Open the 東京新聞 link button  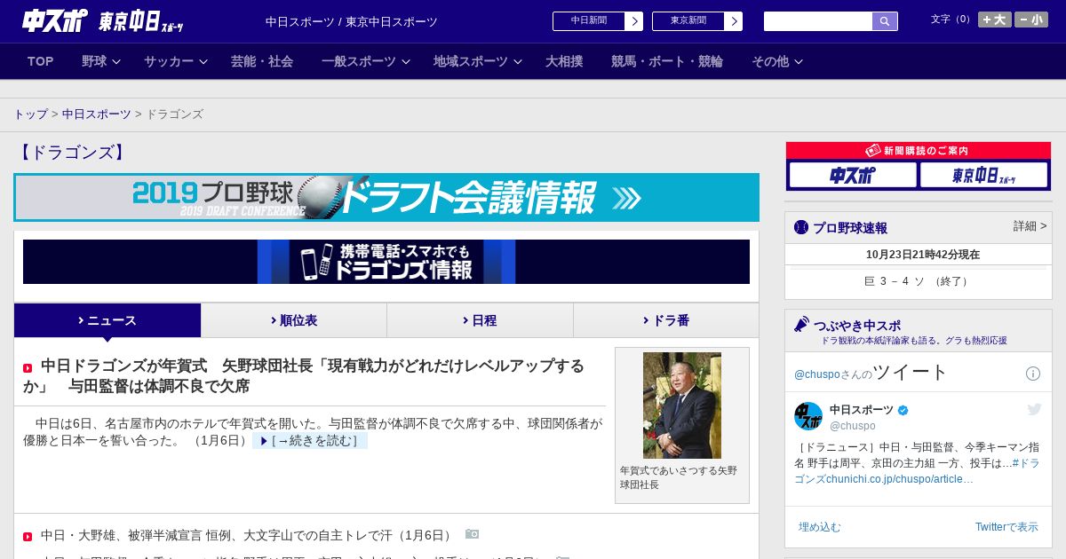click(x=697, y=21)
